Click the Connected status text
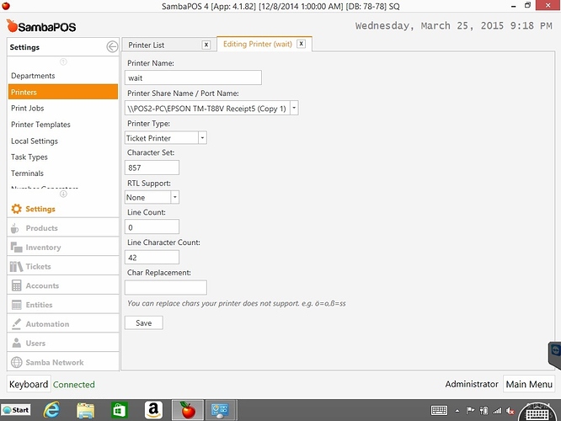 click(x=74, y=385)
